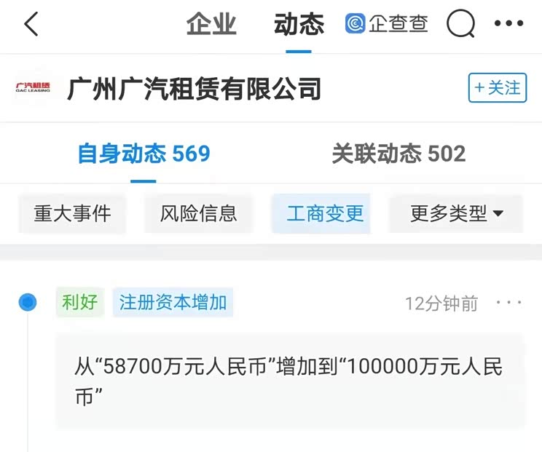The height and width of the screenshot is (452, 542).
Task: Click the 利好 tag
Action: tap(80, 302)
